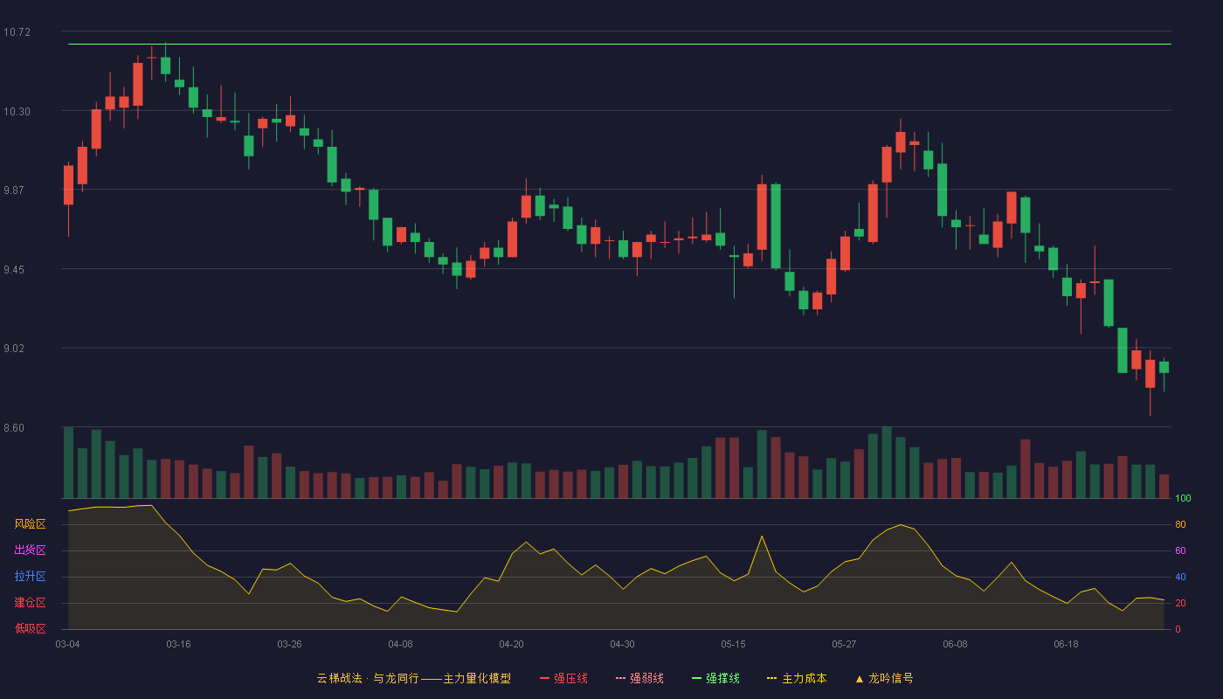Click the 风险区 zone label

click(x=30, y=524)
